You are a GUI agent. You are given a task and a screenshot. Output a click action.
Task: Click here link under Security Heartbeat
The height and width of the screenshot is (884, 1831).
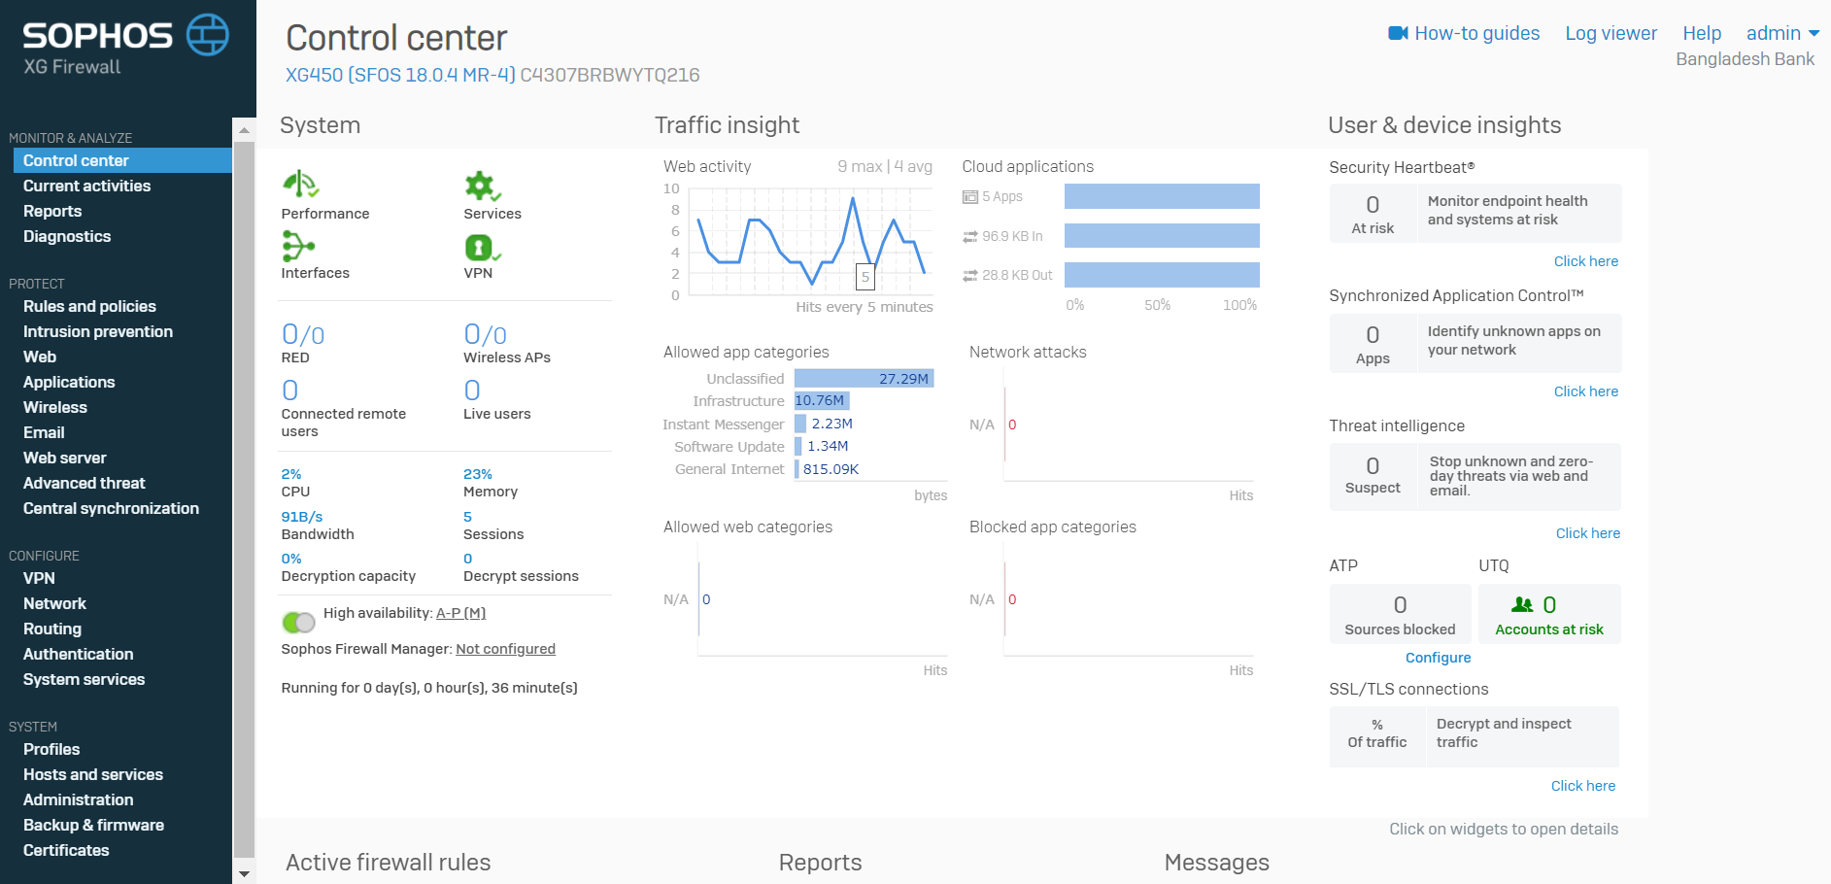click(1585, 261)
